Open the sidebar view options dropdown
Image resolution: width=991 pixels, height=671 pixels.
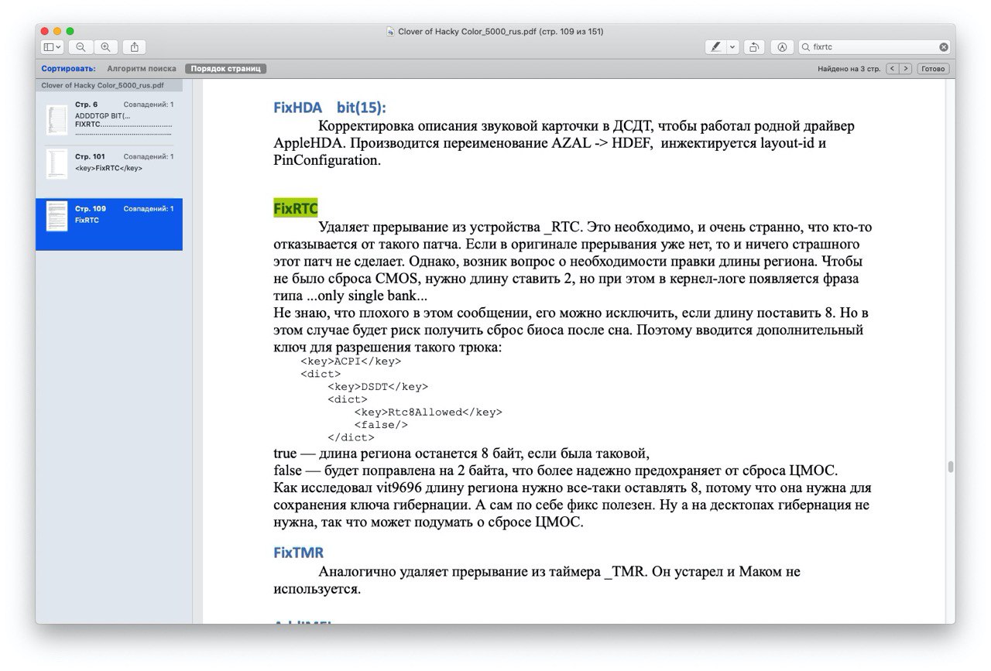pos(53,47)
